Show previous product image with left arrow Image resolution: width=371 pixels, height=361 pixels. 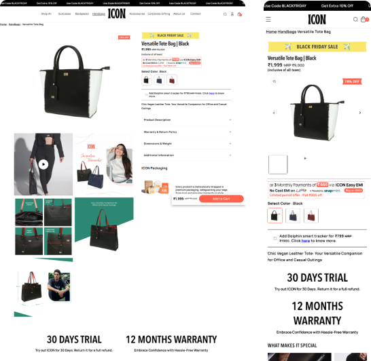tap(274, 113)
